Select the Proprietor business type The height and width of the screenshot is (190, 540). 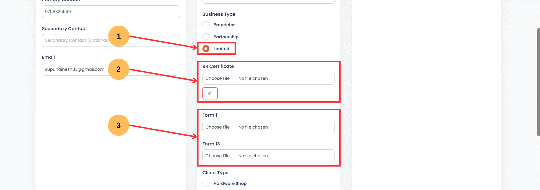206,25
